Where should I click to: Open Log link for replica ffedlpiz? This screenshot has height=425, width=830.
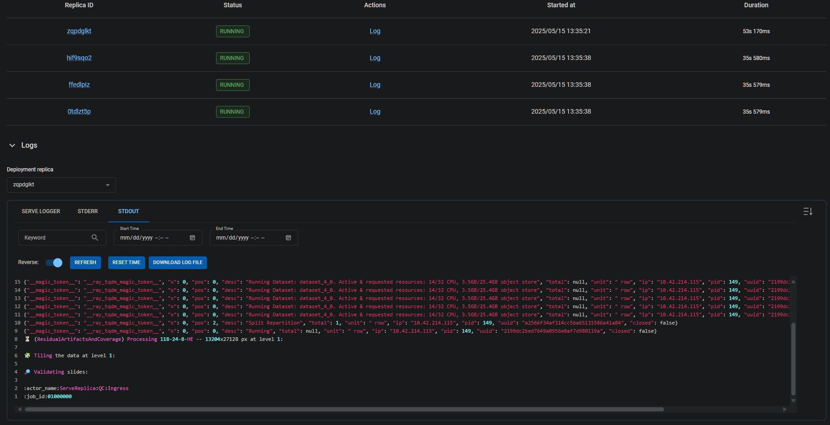point(375,85)
